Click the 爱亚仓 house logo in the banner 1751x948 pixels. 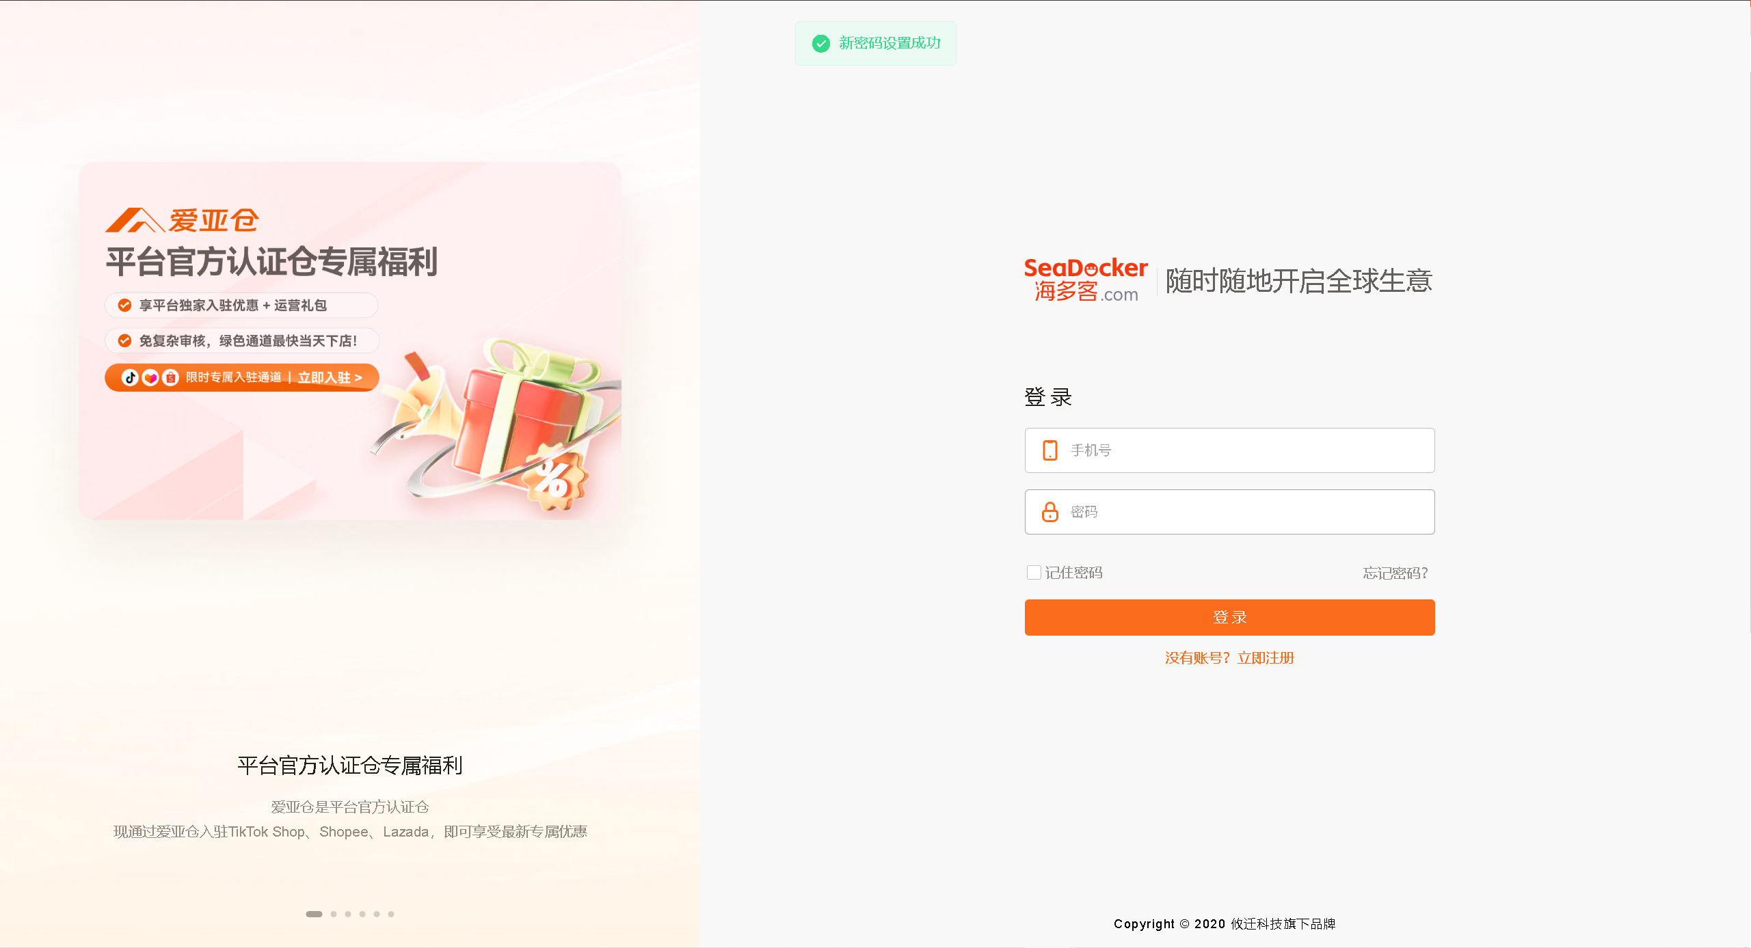(182, 220)
